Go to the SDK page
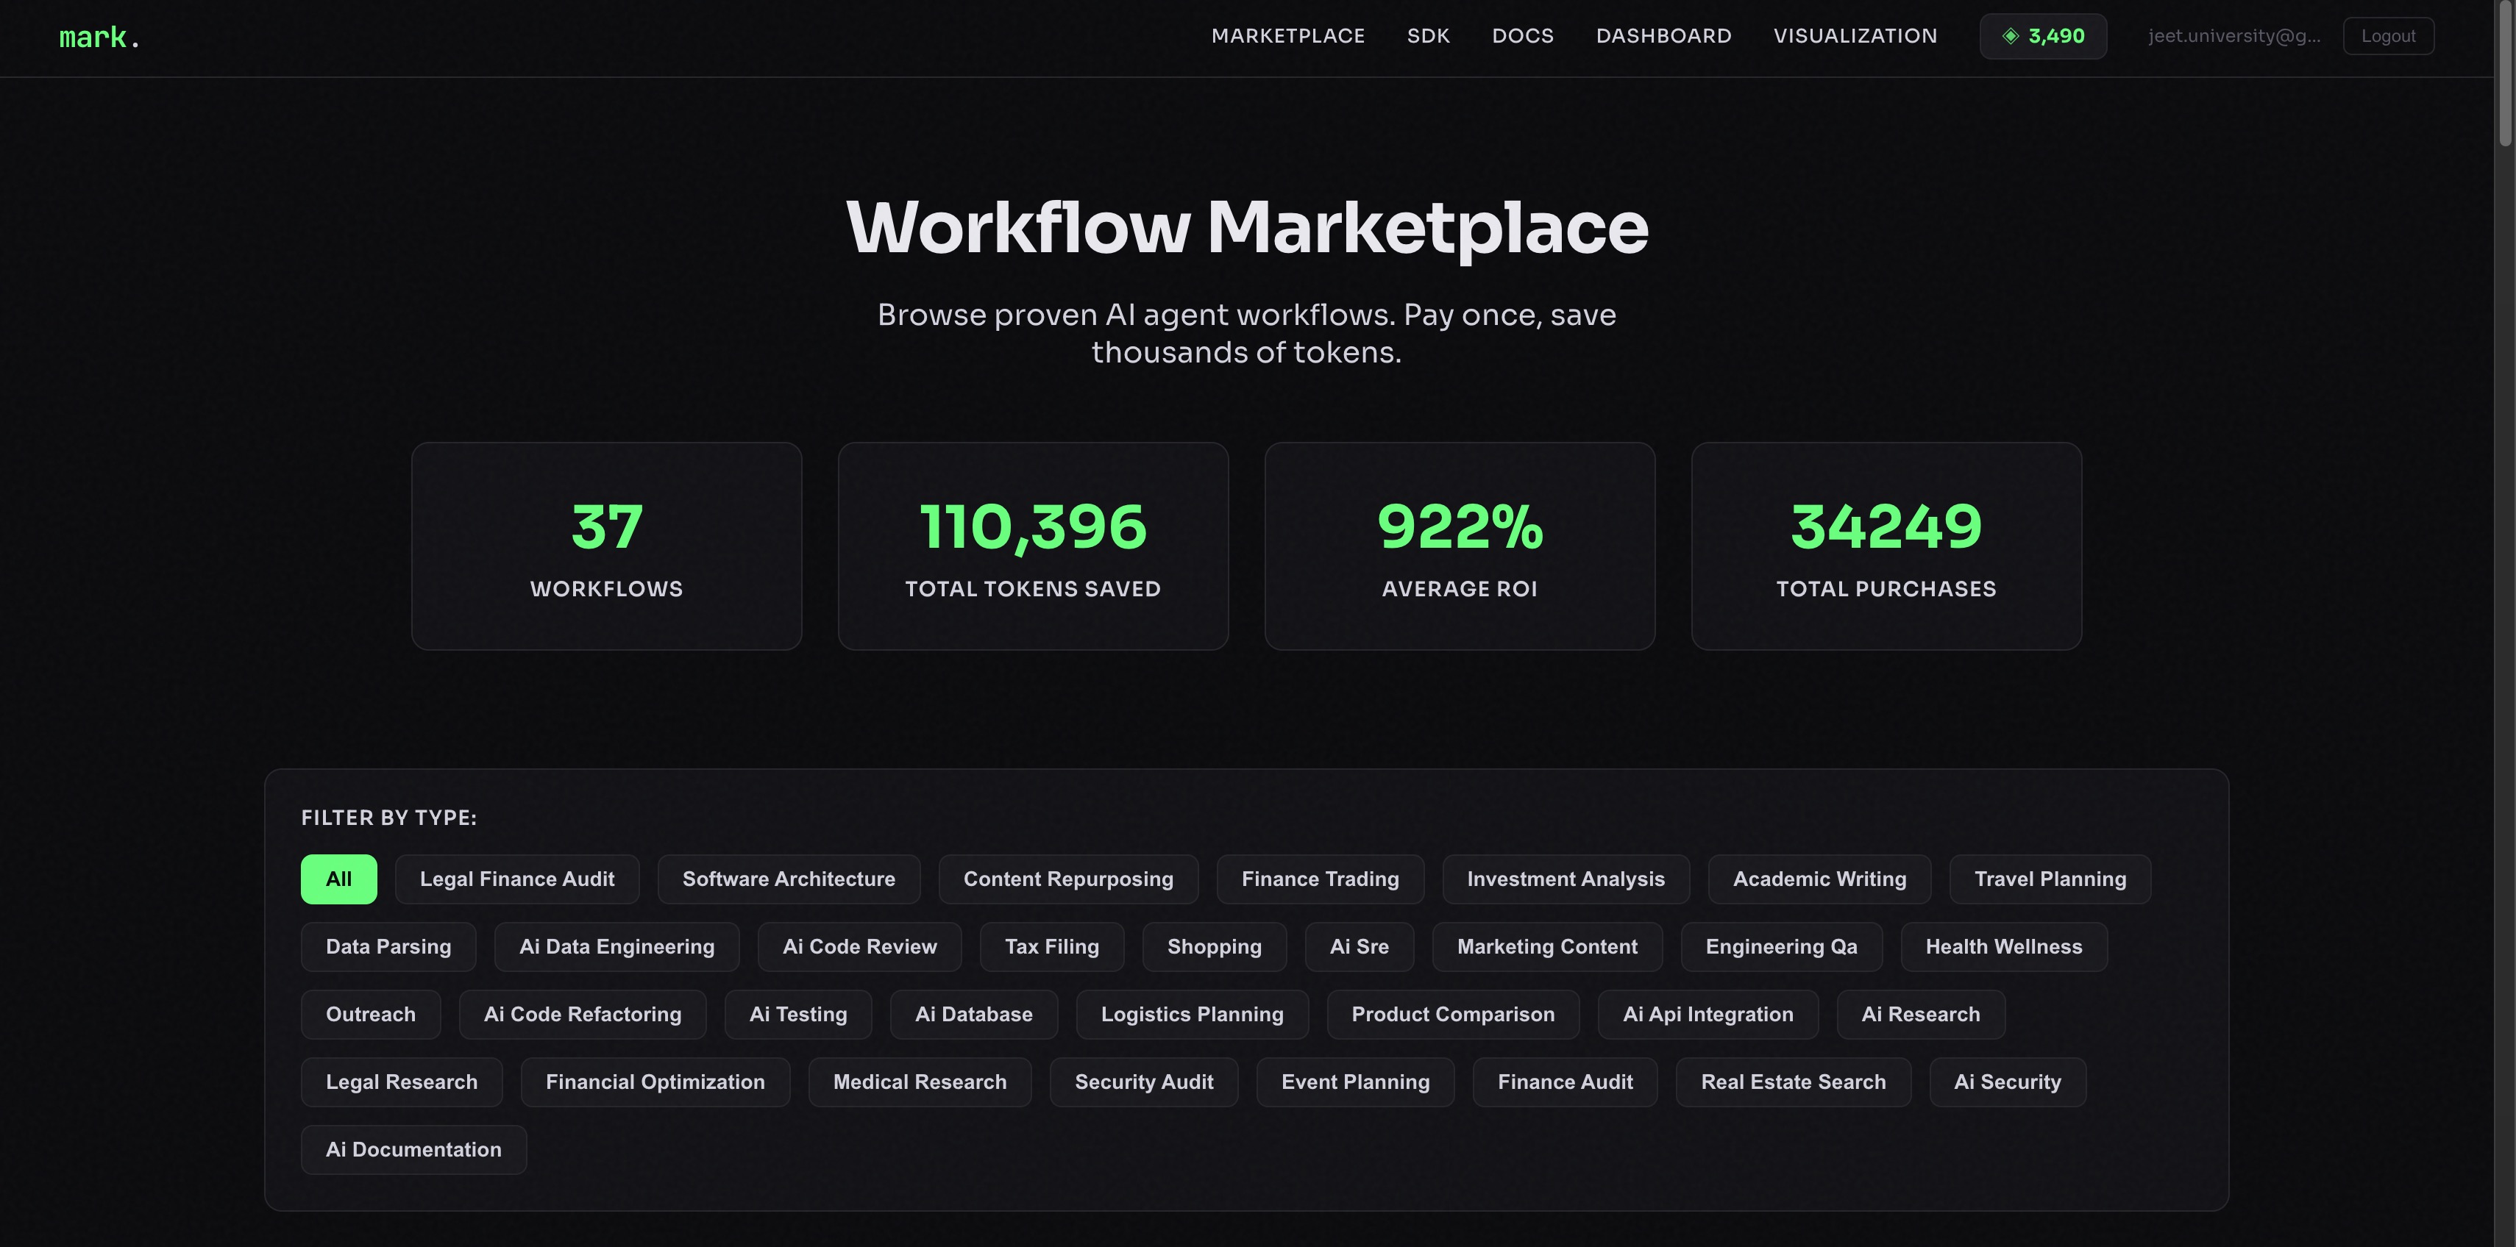This screenshot has height=1247, width=2516. pos(1428,36)
